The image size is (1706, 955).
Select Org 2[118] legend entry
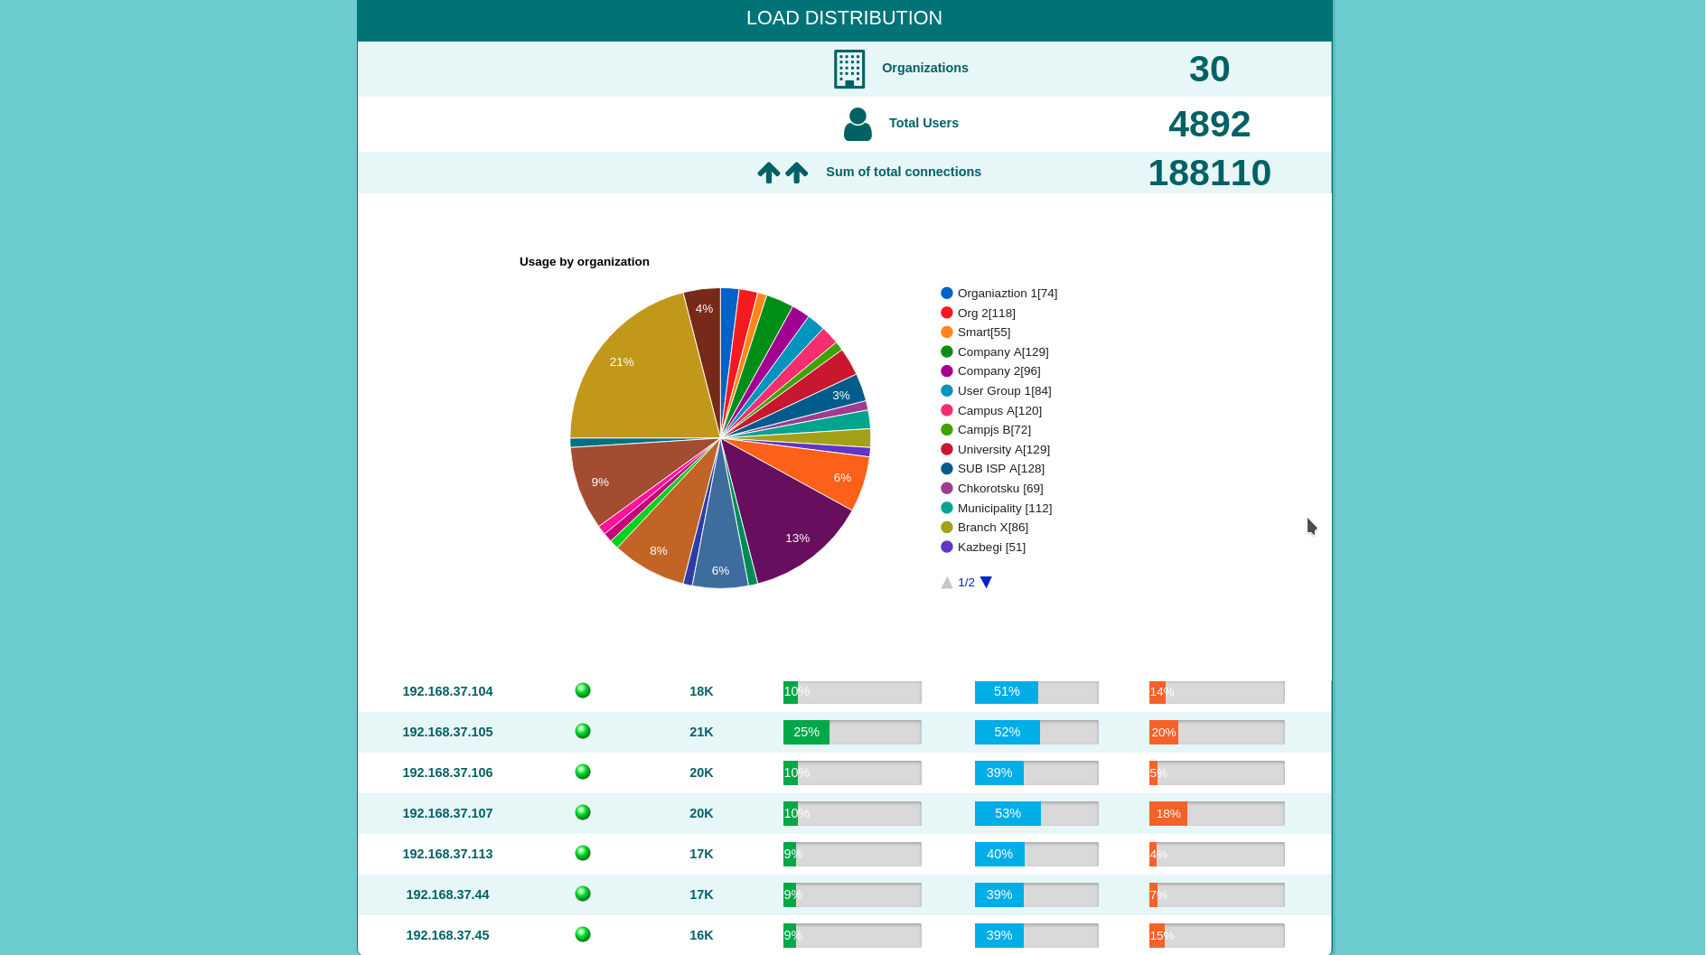point(978,314)
